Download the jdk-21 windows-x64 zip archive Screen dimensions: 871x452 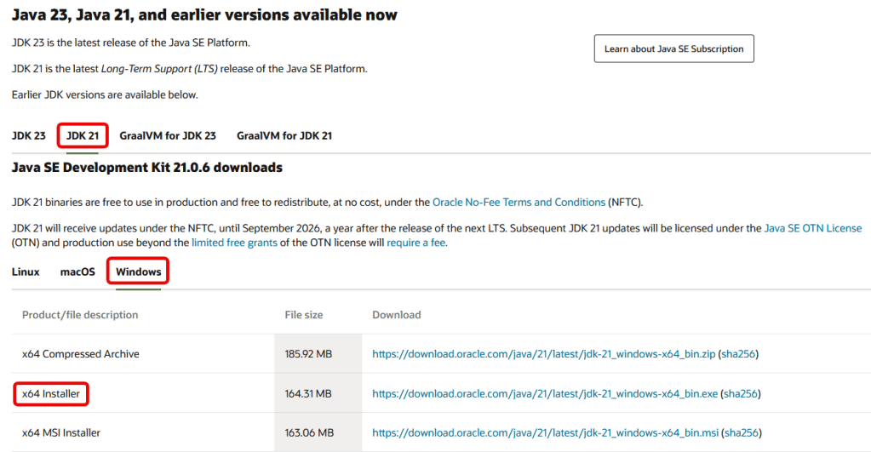click(543, 354)
